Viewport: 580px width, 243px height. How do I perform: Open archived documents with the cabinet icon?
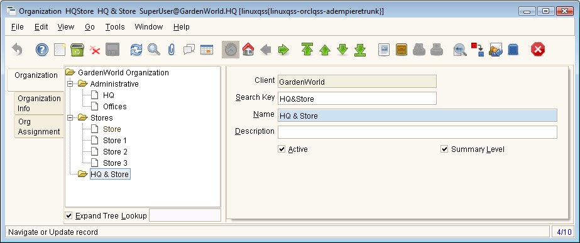pos(402,50)
